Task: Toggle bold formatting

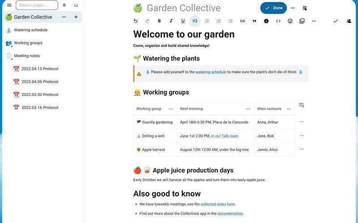Action: [159, 21]
